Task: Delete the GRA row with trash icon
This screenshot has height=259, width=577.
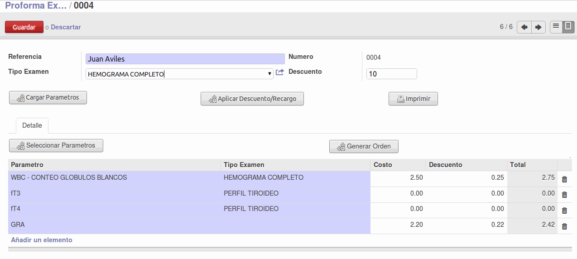Action: pyautogui.click(x=564, y=226)
